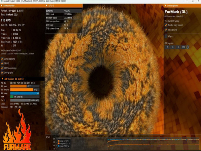Viewport: 201px width, 151px height.
Task: Collapse the Demo monitor panel
Action: [x=2, y=6]
